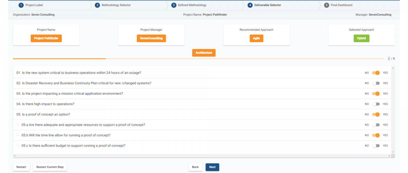Screen dimensions: 408x173
Task: Toggle question 05.b time line switch
Action: click(x=376, y=135)
